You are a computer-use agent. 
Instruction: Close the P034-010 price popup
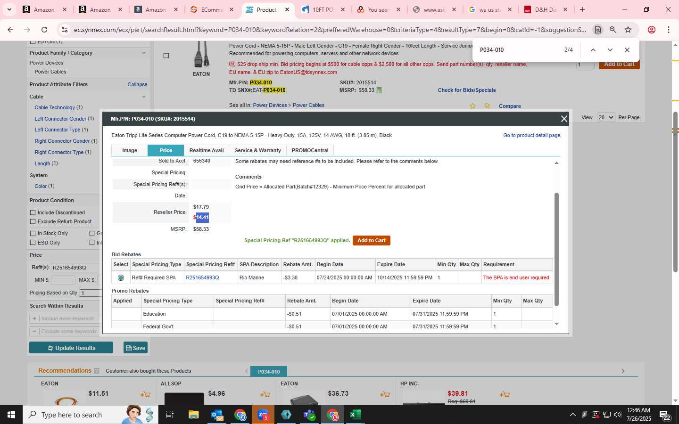pos(563,119)
